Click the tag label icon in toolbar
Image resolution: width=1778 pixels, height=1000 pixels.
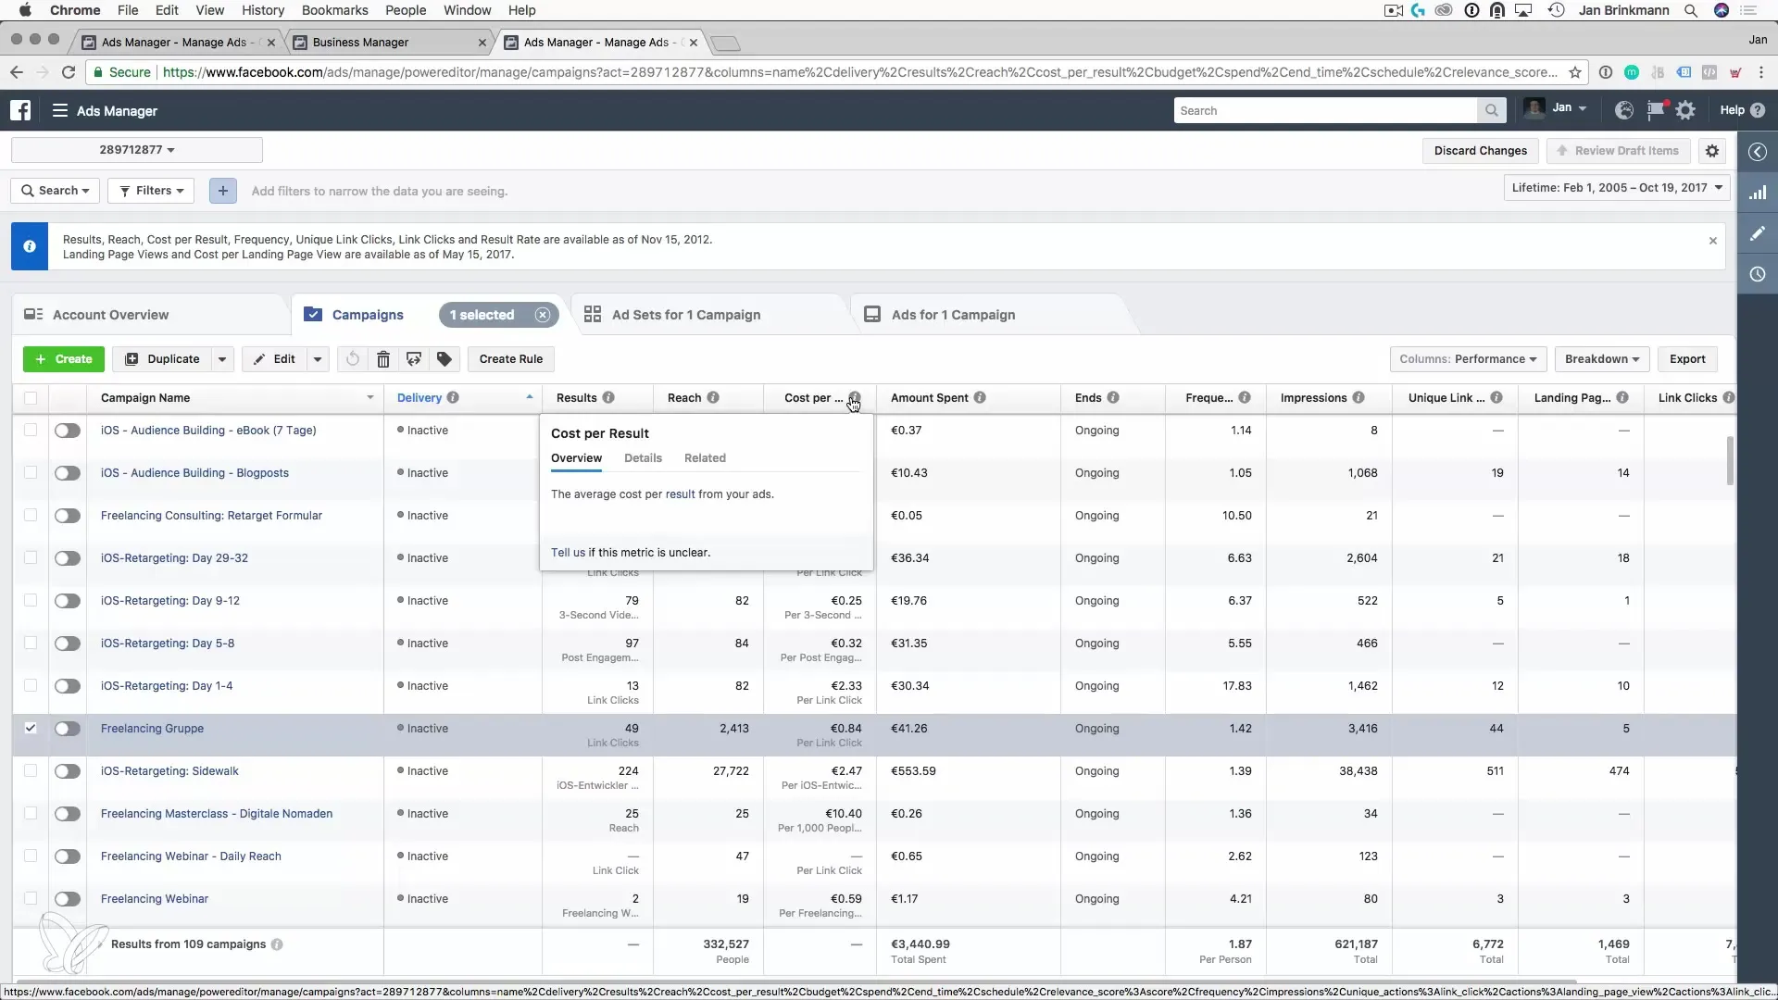coord(444,359)
